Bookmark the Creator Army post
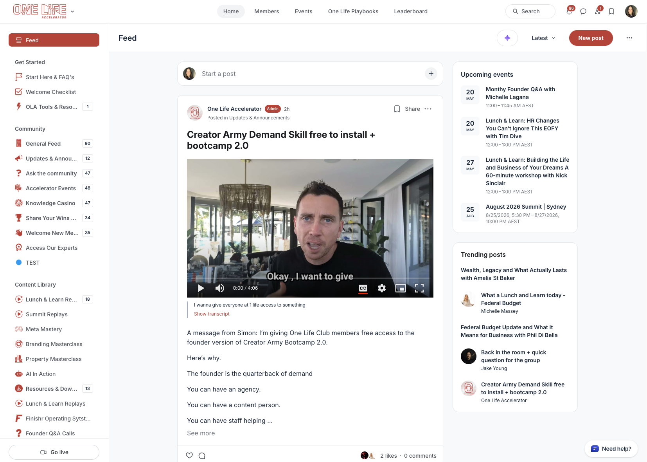This screenshot has width=647, height=462. (397, 109)
